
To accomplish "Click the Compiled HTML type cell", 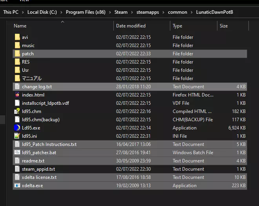I will coord(192,111).
